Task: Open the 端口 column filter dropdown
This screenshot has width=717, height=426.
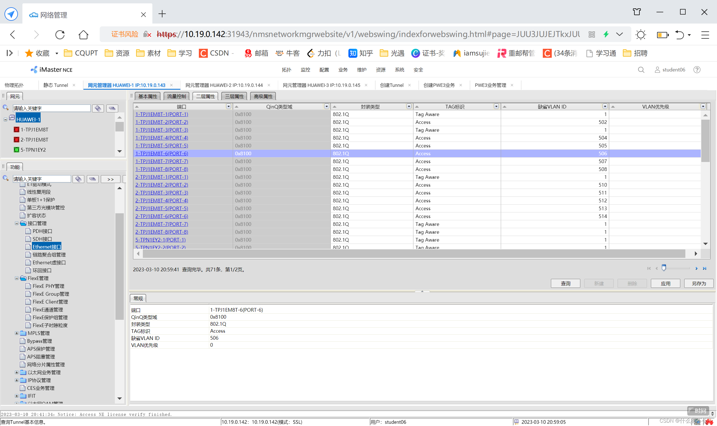Action: tap(228, 106)
